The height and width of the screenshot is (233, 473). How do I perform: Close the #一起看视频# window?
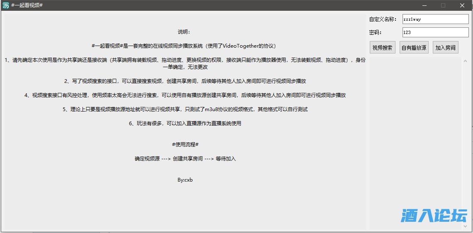coord(462,5)
